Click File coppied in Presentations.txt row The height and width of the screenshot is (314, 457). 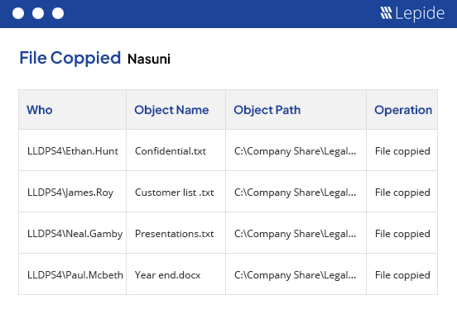point(402,234)
